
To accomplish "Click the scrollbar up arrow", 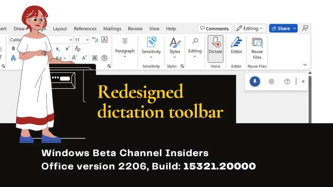I will [310, 73].
